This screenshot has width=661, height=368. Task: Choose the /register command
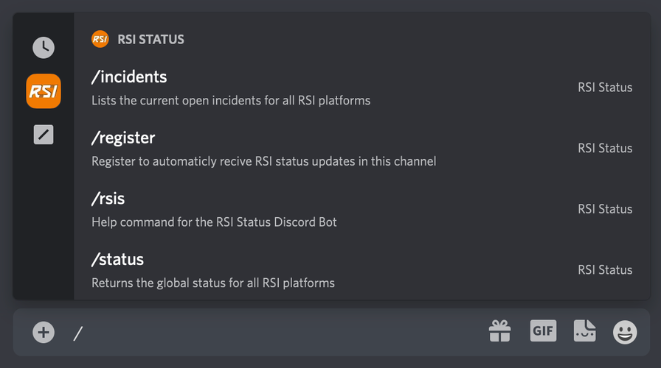pyautogui.click(x=362, y=149)
